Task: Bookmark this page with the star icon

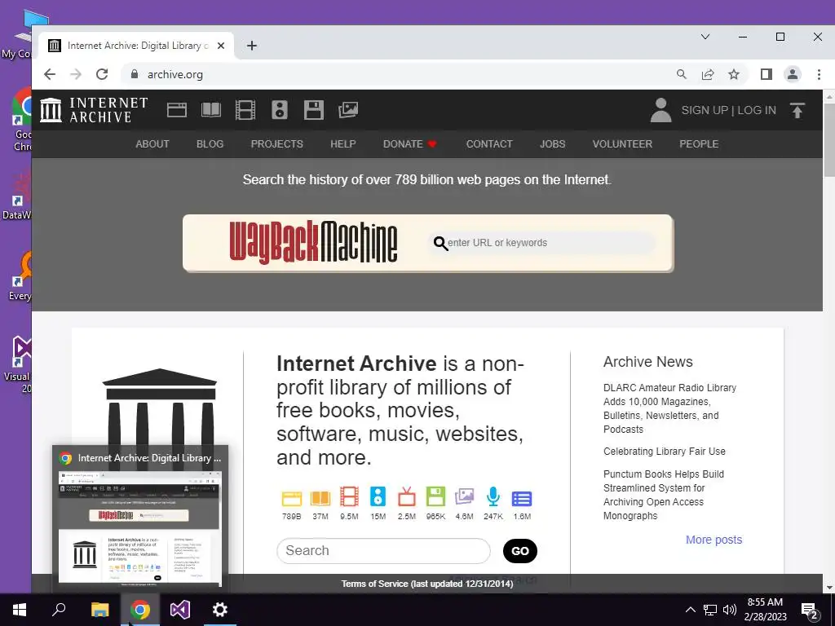Action: (x=734, y=74)
